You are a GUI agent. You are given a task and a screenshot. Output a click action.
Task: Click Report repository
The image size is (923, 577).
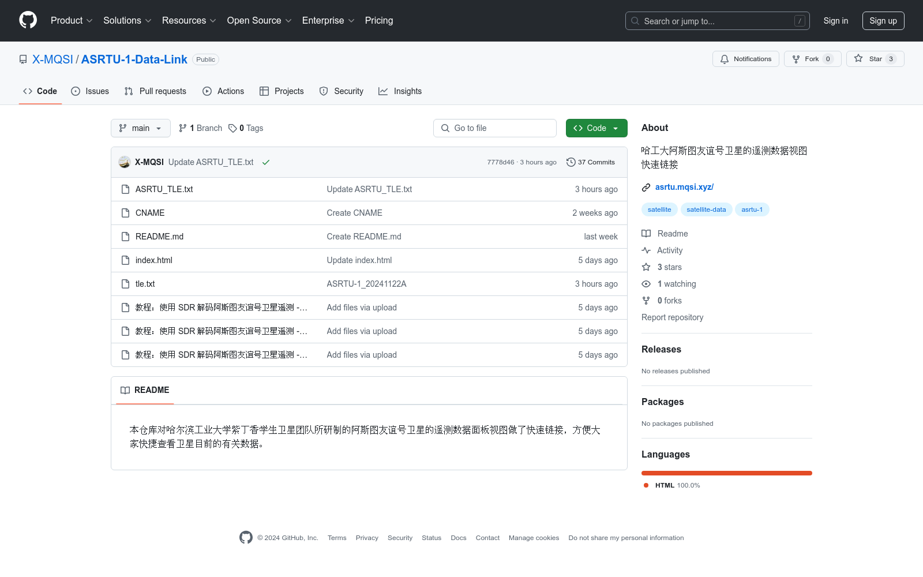click(x=673, y=317)
